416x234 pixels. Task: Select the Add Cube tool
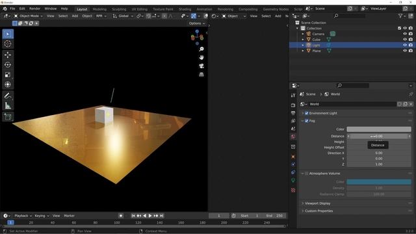[x=8, y=117]
